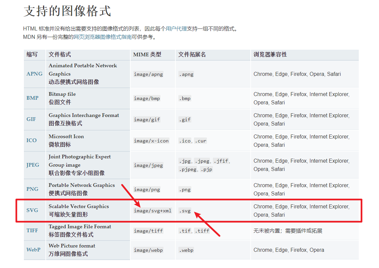Select the image/x-icon MIME code

[151, 141]
